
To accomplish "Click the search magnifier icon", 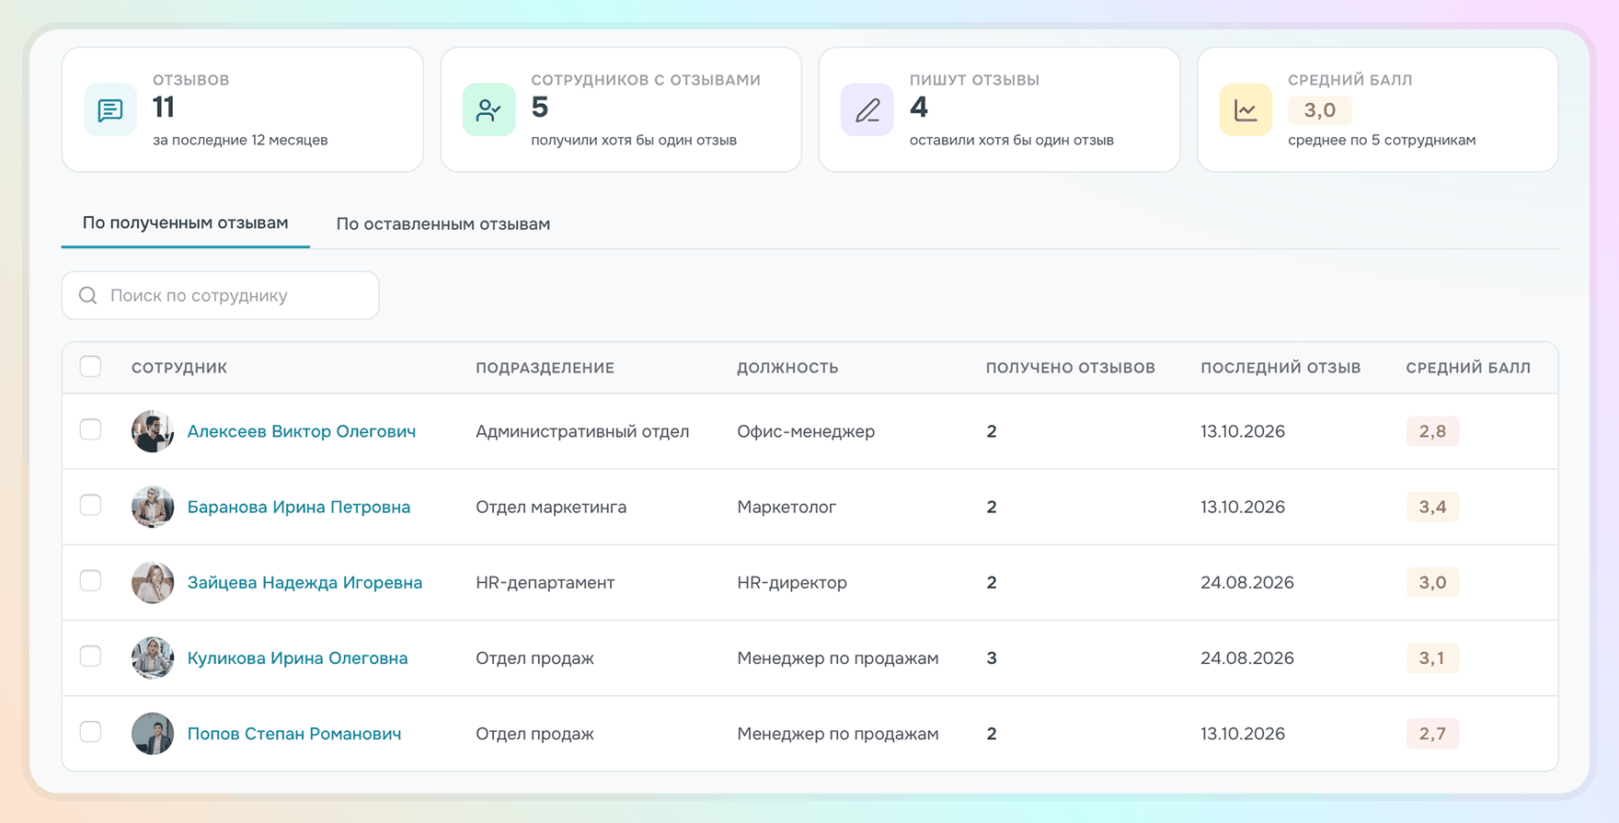I will point(88,295).
